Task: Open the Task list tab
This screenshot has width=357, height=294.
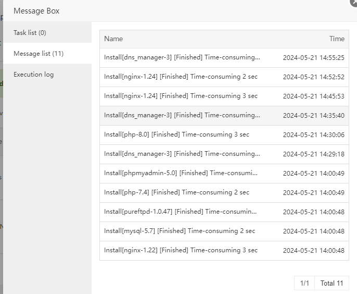Action: [x=30, y=33]
